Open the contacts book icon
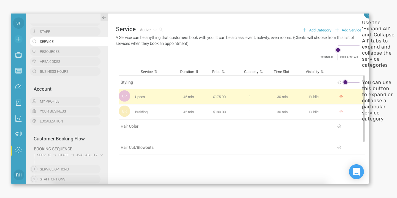397x198 pixels. point(18,103)
